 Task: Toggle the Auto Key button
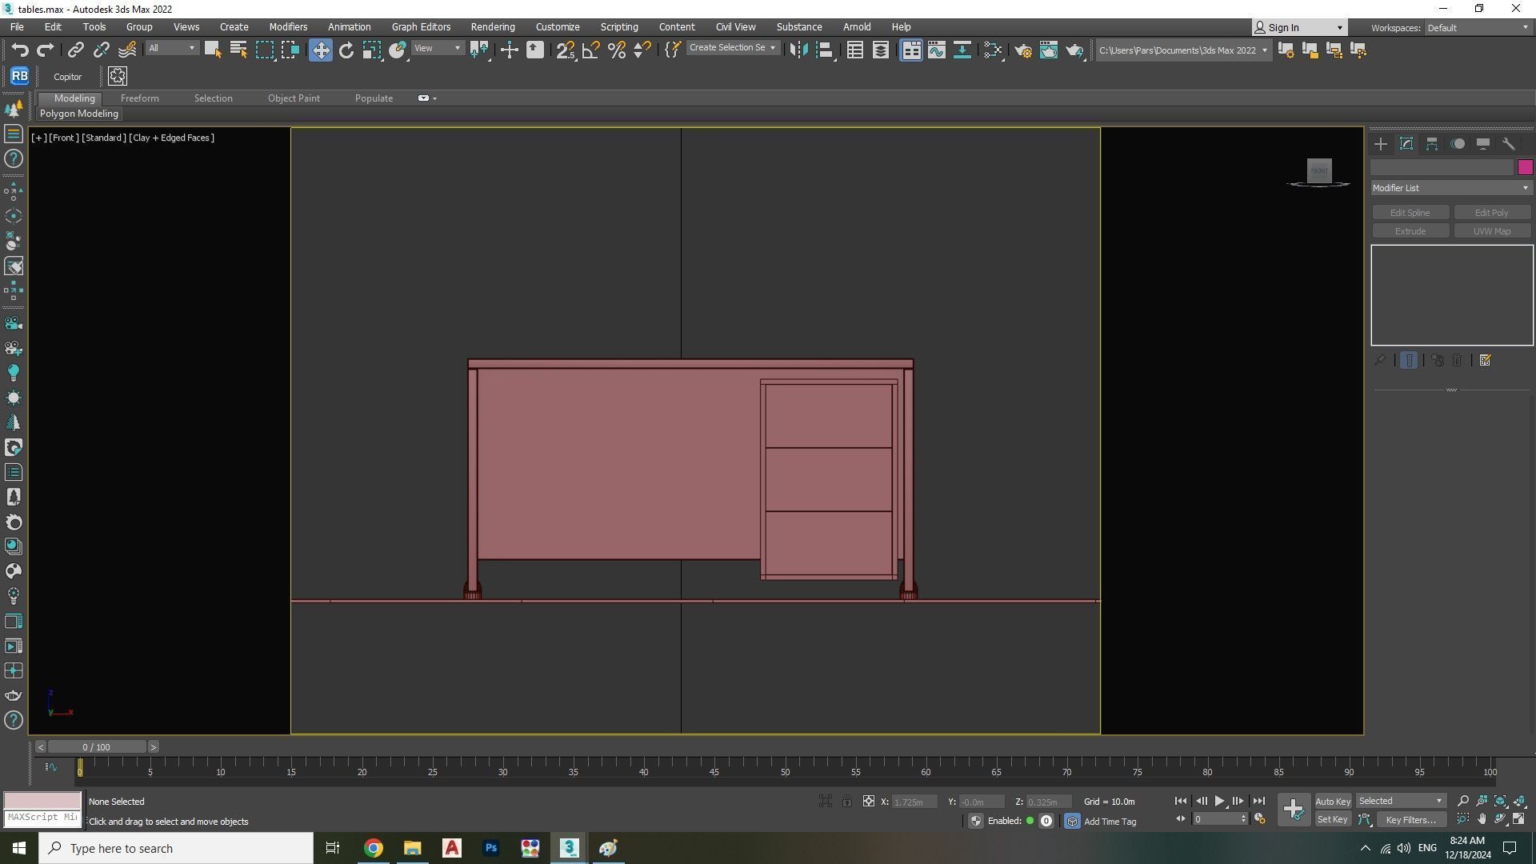click(1332, 801)
